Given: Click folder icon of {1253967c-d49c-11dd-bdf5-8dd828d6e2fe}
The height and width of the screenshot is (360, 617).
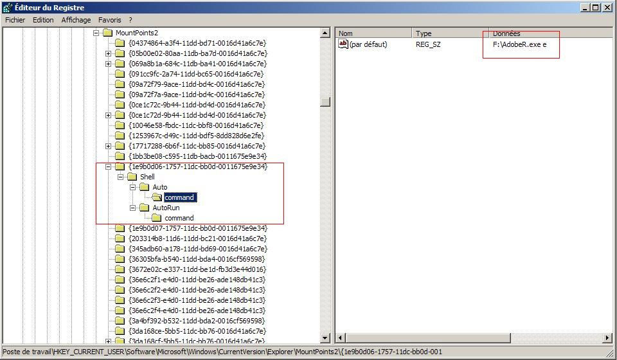Looking at the screenshot, I should click(x=120, y=136).
